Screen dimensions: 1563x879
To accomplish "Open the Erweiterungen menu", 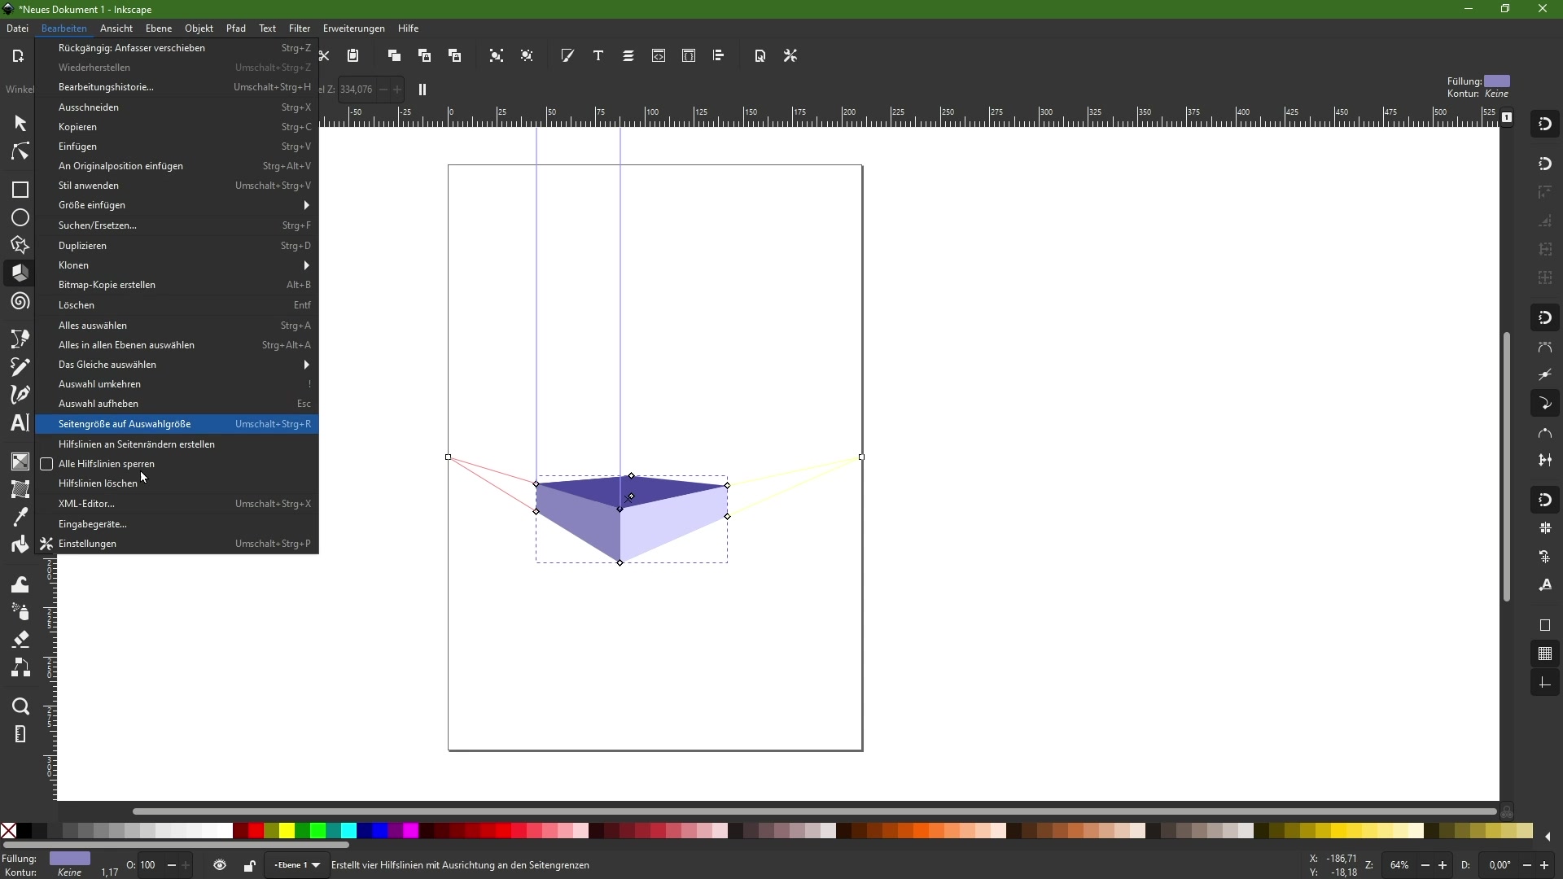I will (353, 28).
